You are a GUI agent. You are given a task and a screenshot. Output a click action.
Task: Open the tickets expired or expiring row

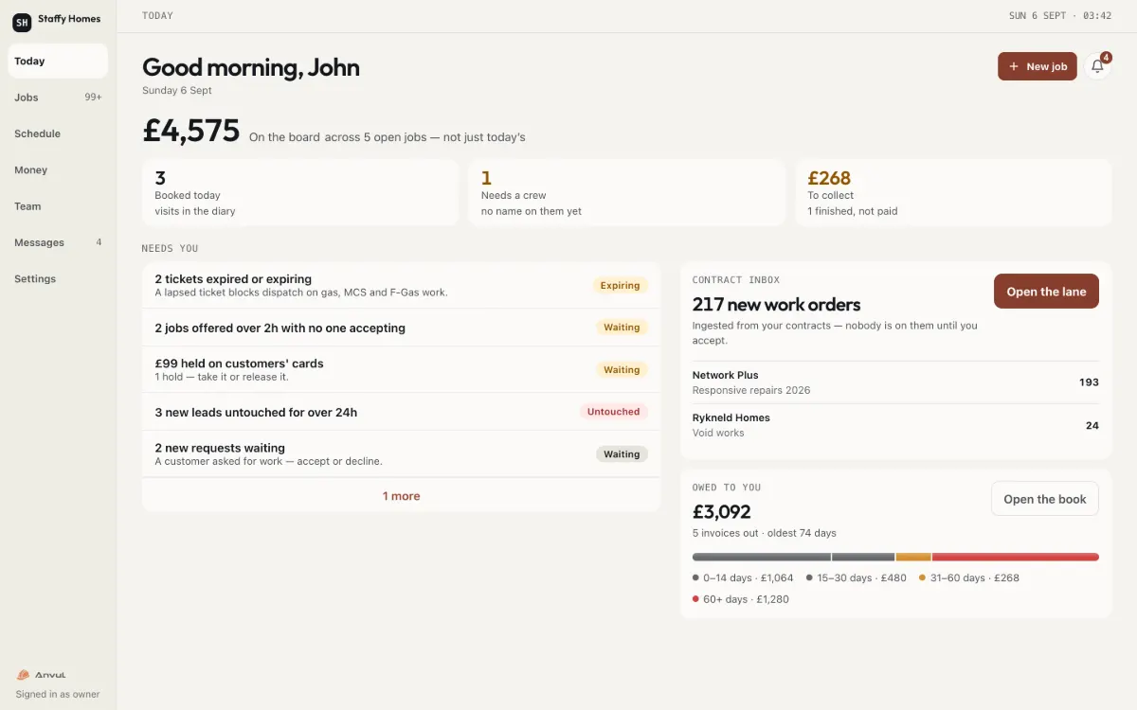pos(401,285)
